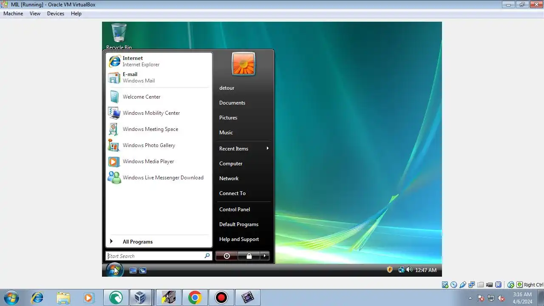The image size is (544, 306).
Task: Click the Vista network tray icon
Action: coord(401,270)
